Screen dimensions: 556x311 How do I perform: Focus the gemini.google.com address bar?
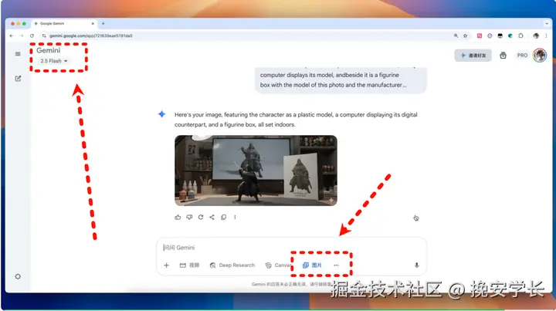pos(248,35)
